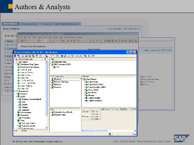The width and height of the screenshot is (194, 145).
Task: Collapse the Columns section in web report
Action: click(x=5, y=49)
